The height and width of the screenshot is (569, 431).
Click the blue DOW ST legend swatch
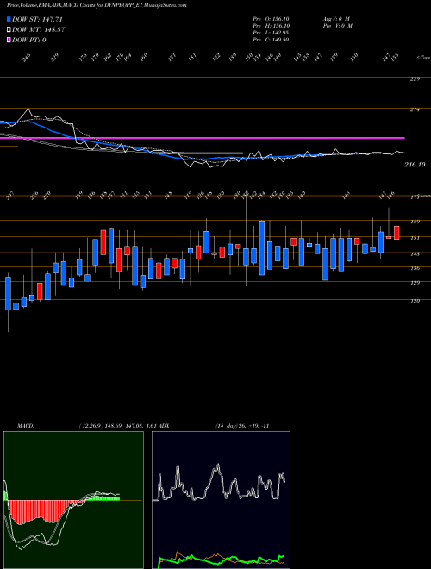coord(9,19)
